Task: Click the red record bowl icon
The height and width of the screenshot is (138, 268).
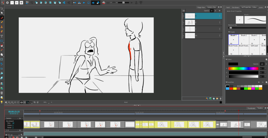Action: [x=104, y=3]
